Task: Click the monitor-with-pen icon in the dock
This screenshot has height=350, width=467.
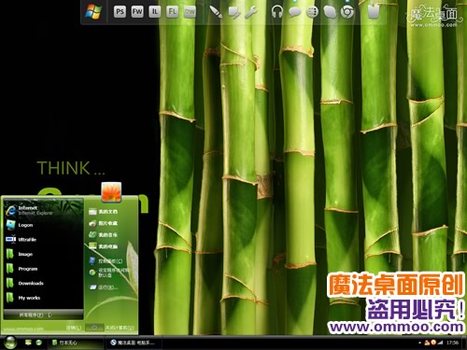Action: coord(233,12)
